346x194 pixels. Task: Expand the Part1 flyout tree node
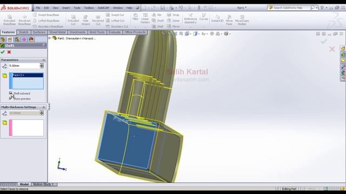(50, 38)
